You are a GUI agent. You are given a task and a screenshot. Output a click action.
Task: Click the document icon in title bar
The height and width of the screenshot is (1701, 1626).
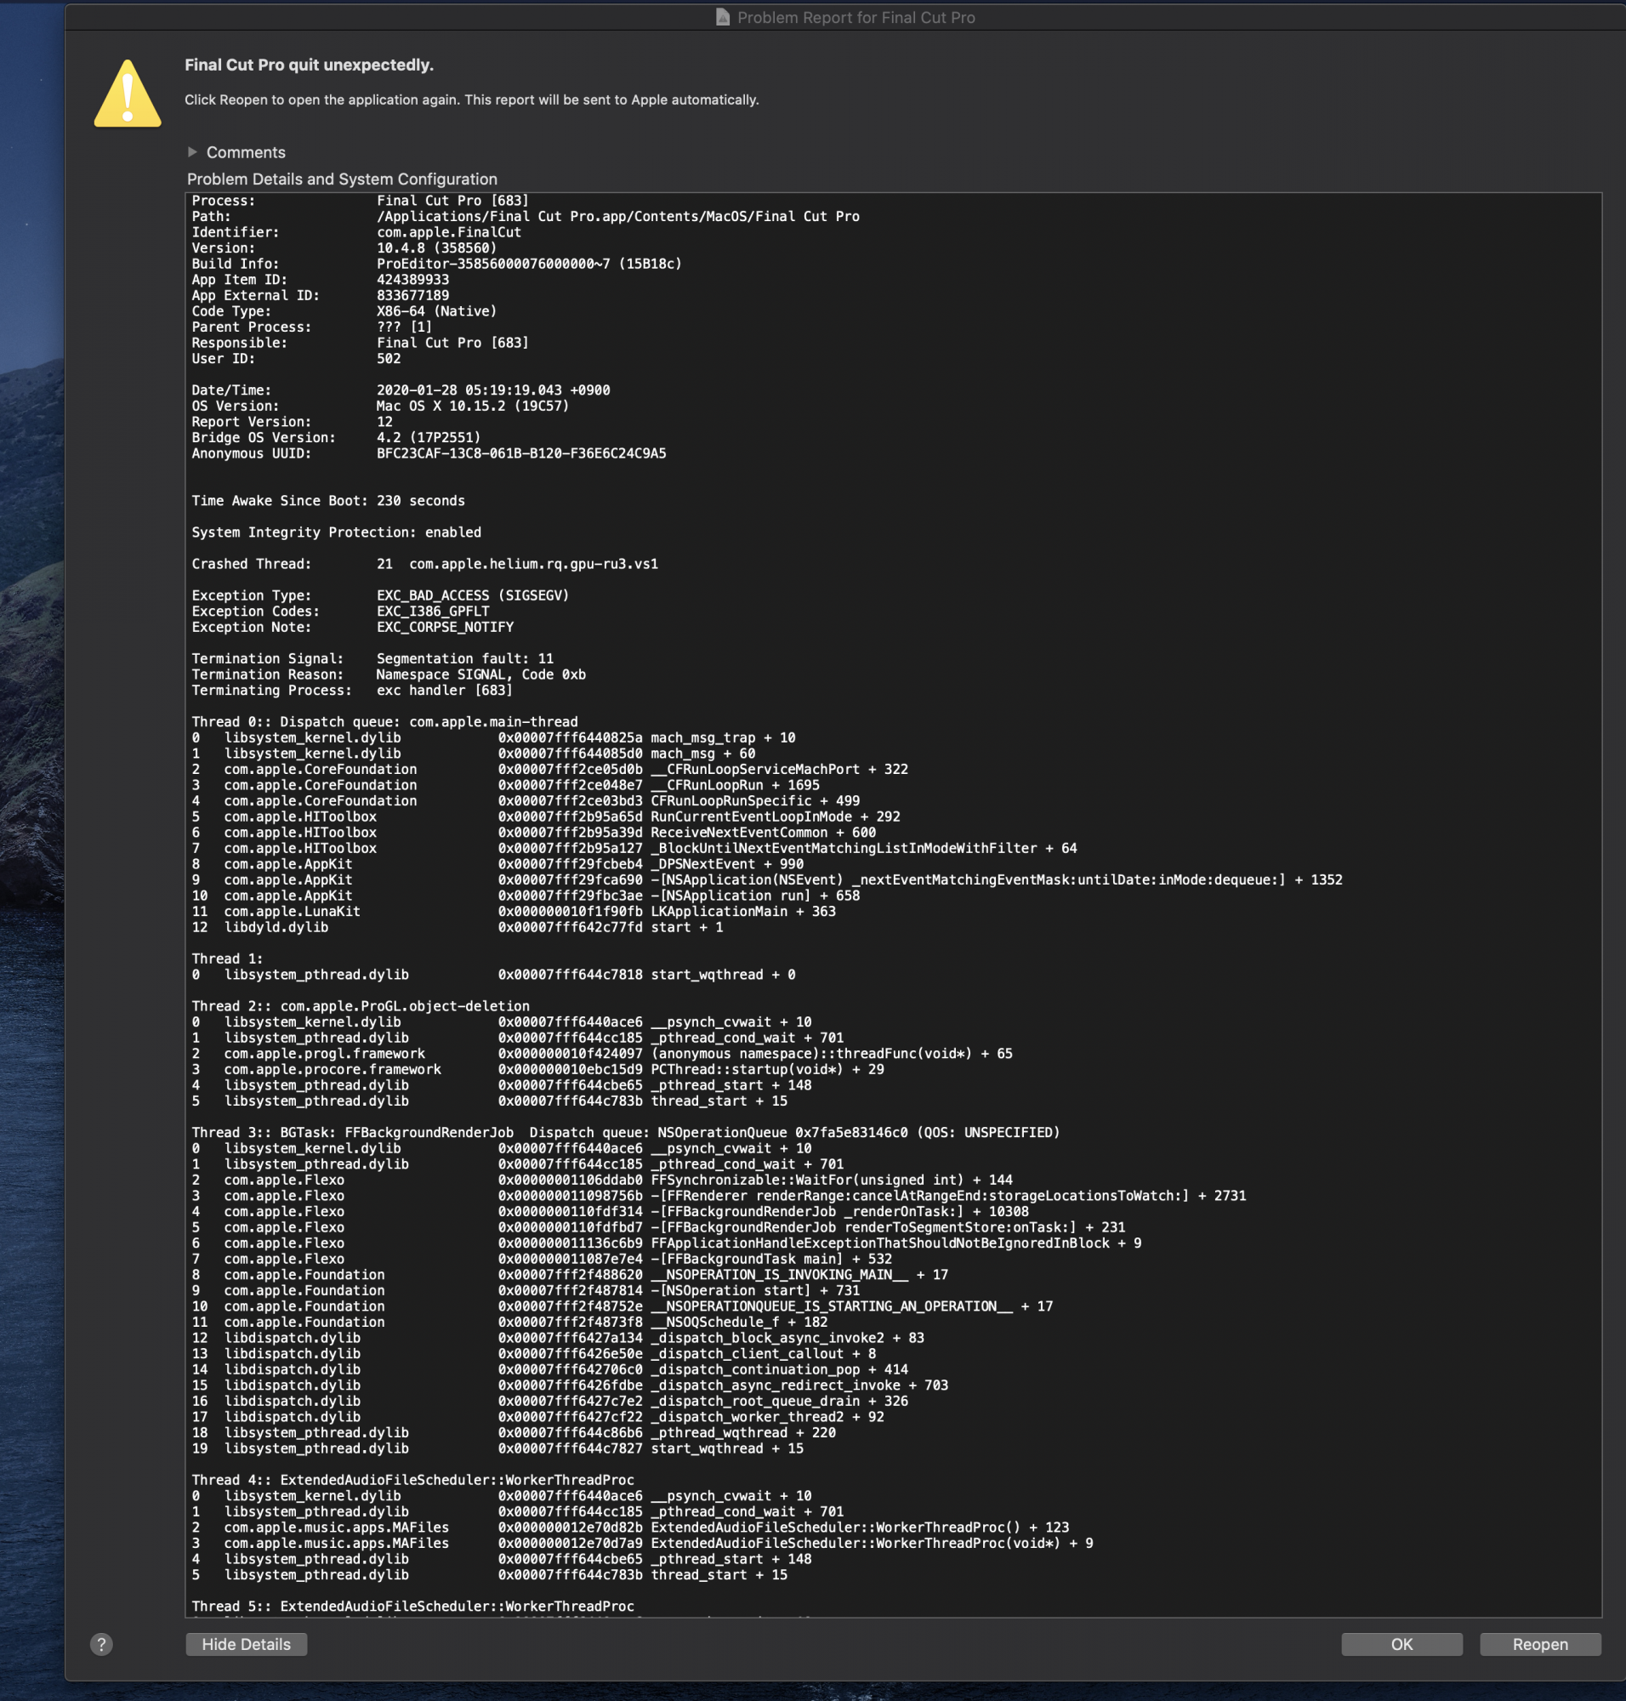point(723,17)
